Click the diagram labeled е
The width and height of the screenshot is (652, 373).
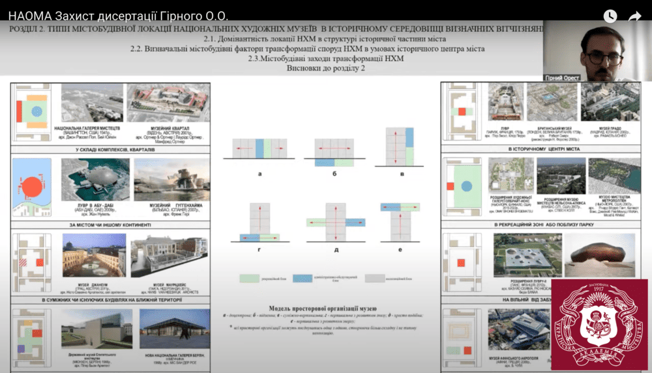(x=400, y=222)
